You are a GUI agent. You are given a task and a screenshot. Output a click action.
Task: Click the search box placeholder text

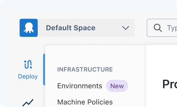coord(172,28)
